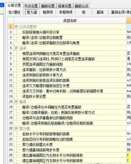Collapse the 剪力墙 group in the table
The image size is (131, 164).
(x=16, y=128)
